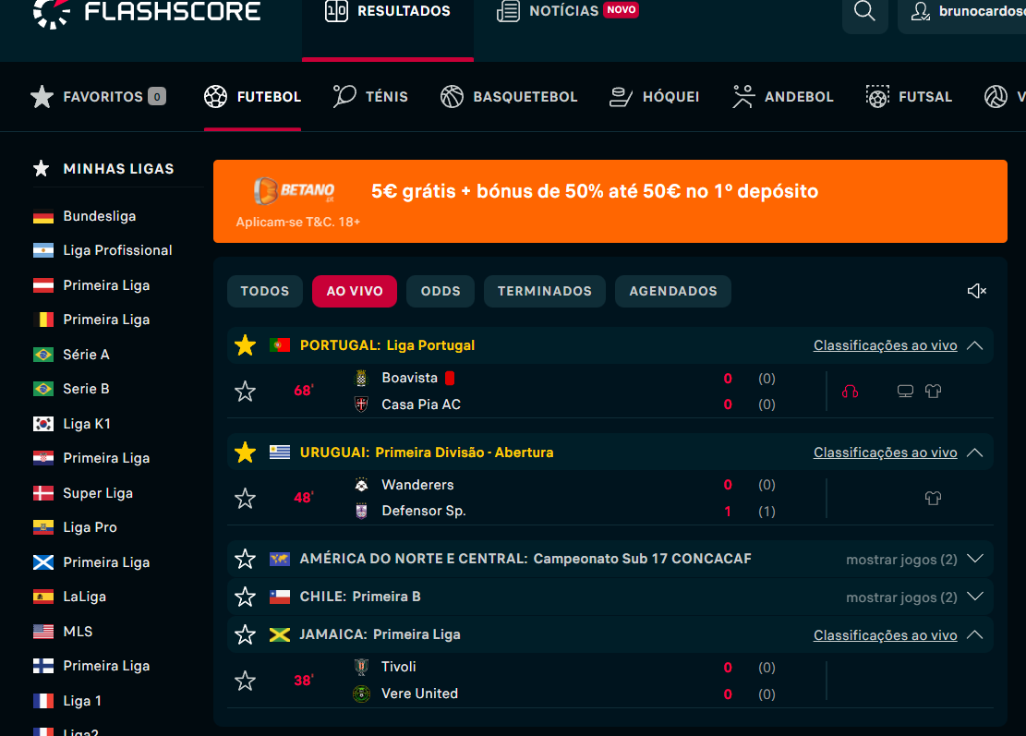Viewport: 1026px width, 736px height.
Task: Select Futebol sport
Action: [x=252, y=97]
